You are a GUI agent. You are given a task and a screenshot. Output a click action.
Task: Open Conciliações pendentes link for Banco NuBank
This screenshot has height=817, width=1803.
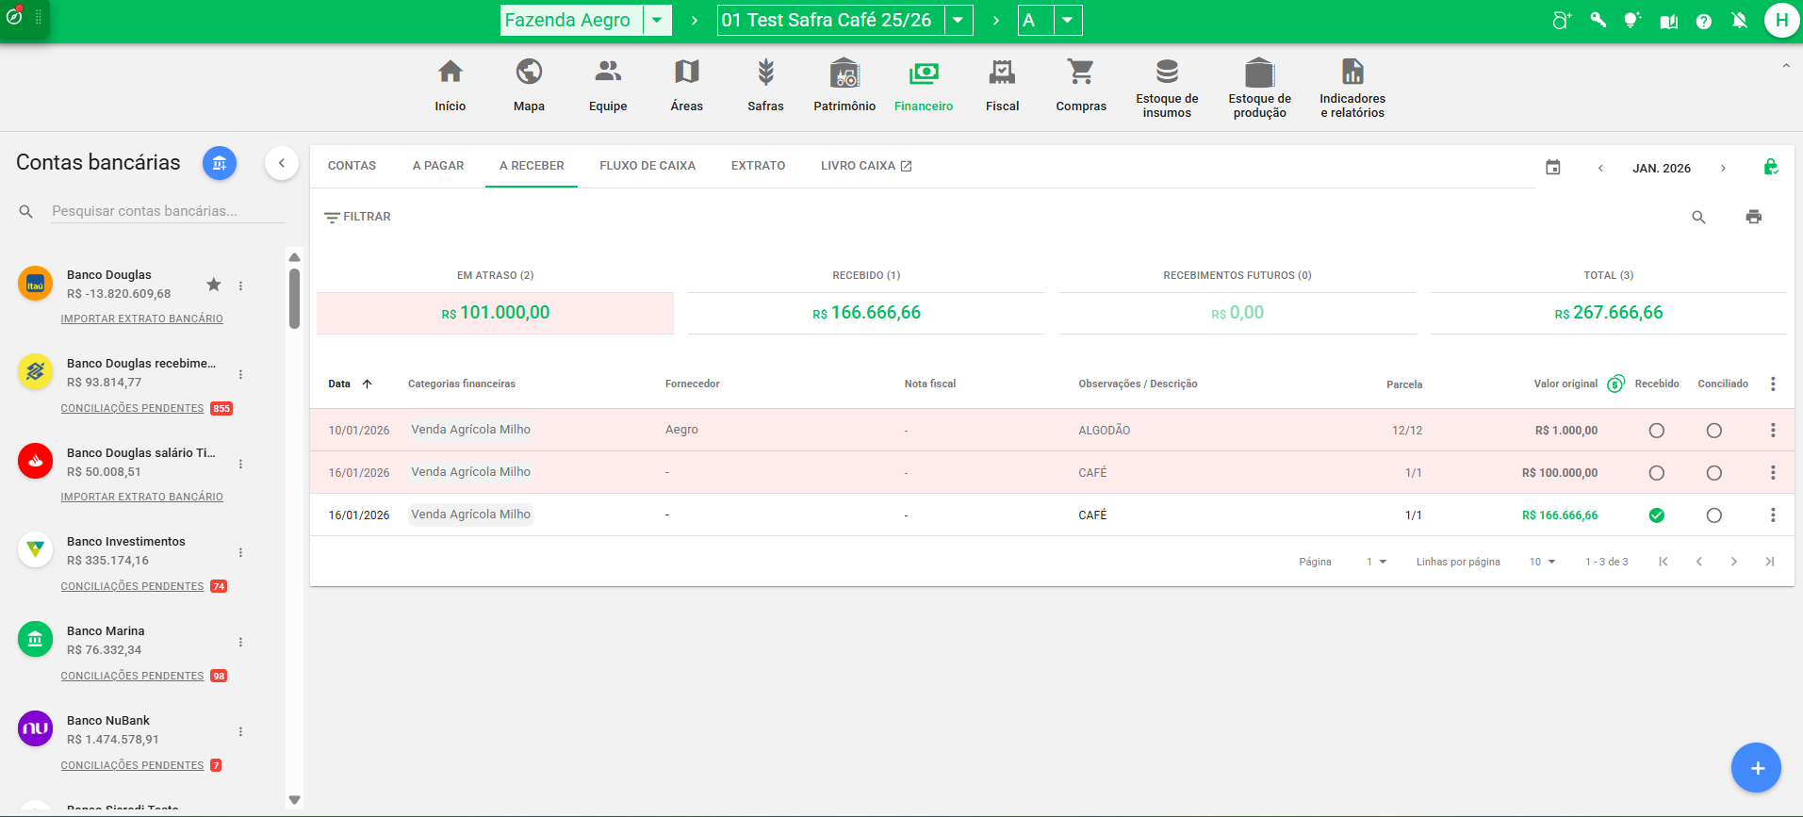132,765
